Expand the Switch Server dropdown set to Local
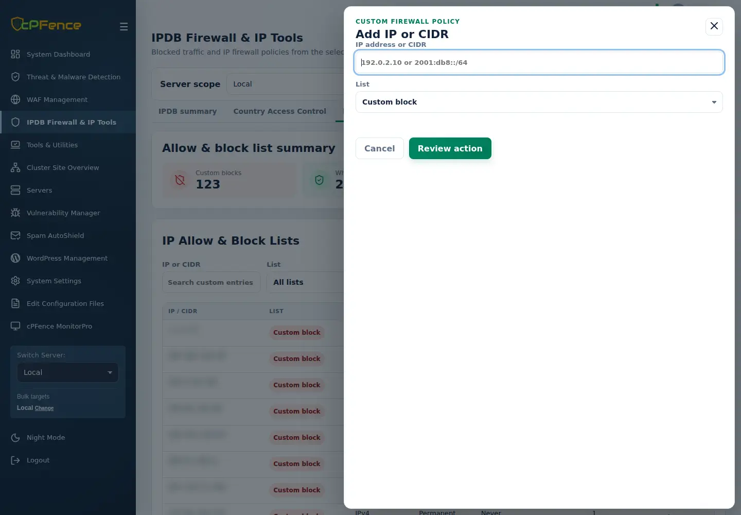Image resolution: width=741 pixels, height=515 pixels. [68, 372]
